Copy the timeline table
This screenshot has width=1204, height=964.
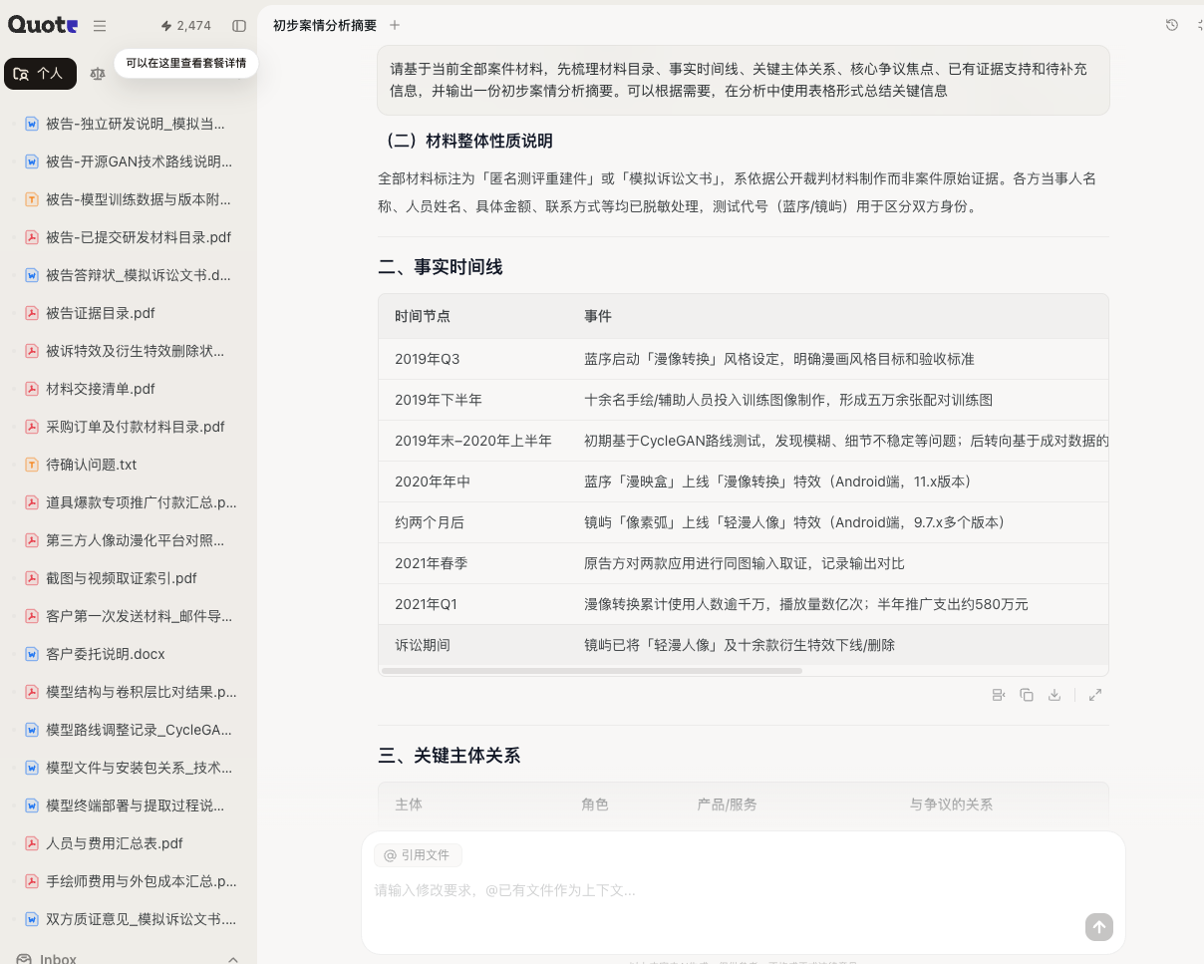(1027, 695)
